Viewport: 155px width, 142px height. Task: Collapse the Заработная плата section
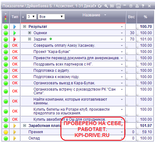pos(24,125)
